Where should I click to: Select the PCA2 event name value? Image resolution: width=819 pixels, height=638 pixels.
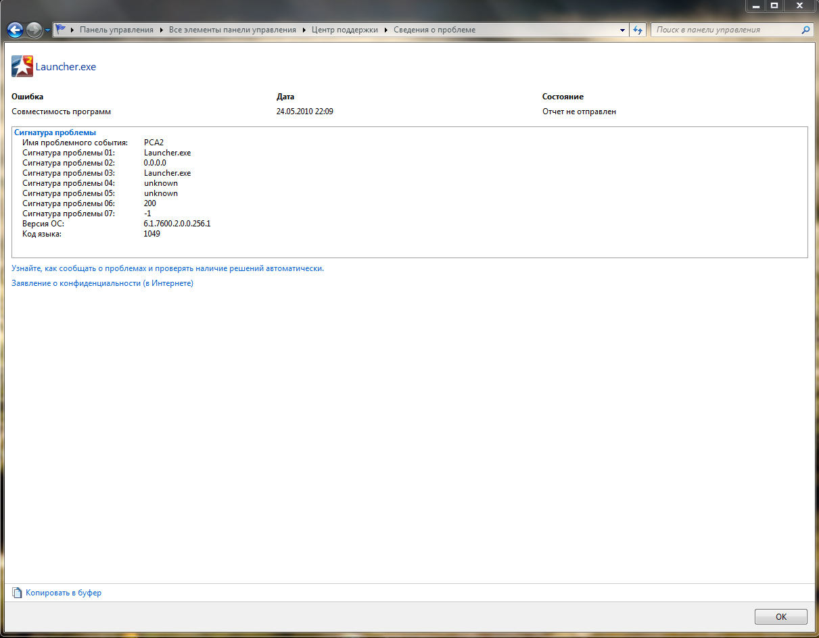pyautogui.click(x=154, y=143)
